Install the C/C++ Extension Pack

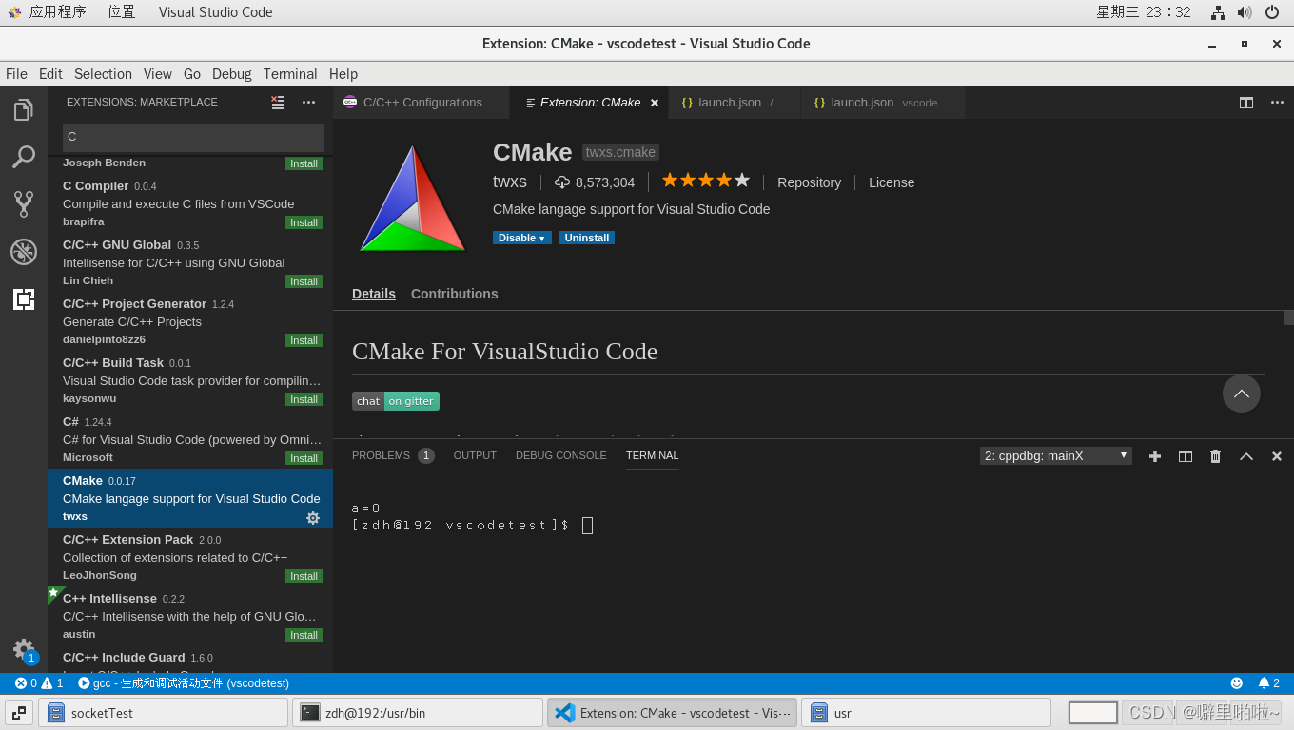[304, 576]
